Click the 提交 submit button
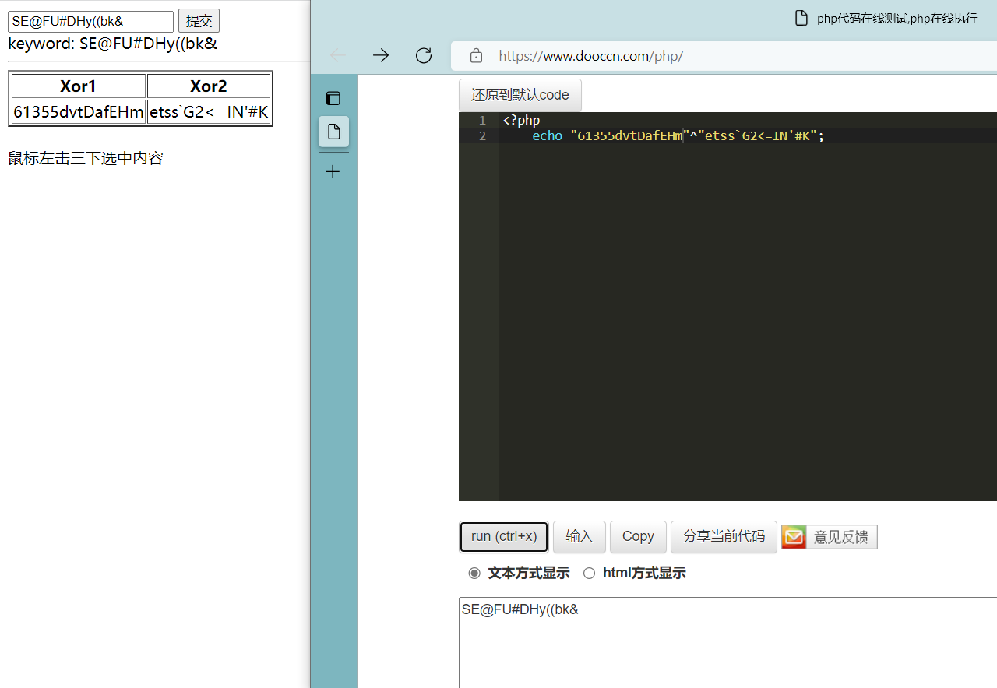Image resolution: width=997 pixels, height=688 pixels. (199, 20)
